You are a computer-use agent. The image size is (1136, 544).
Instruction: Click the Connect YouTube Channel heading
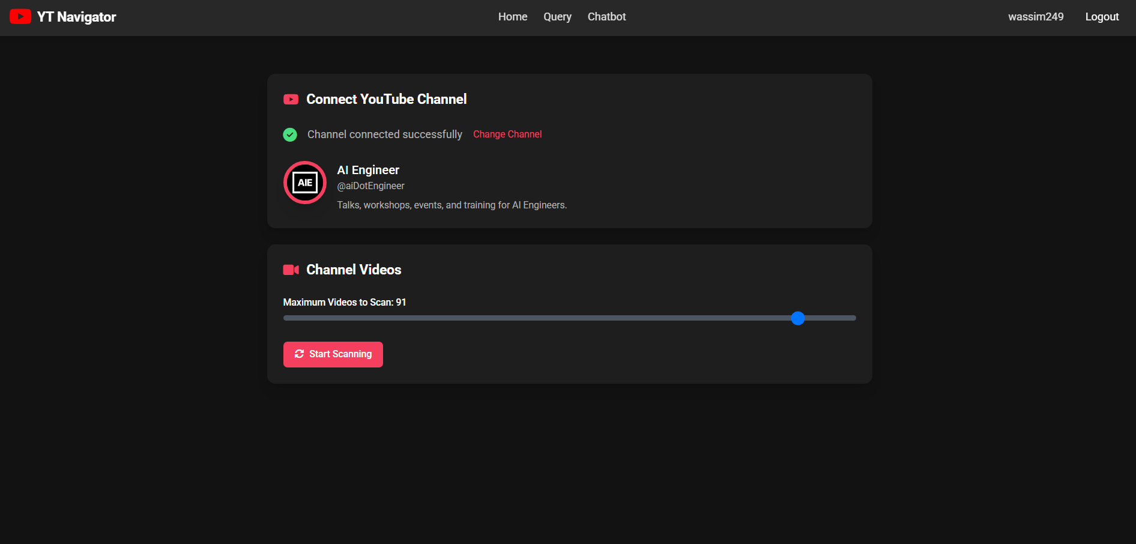coord(387,99)
